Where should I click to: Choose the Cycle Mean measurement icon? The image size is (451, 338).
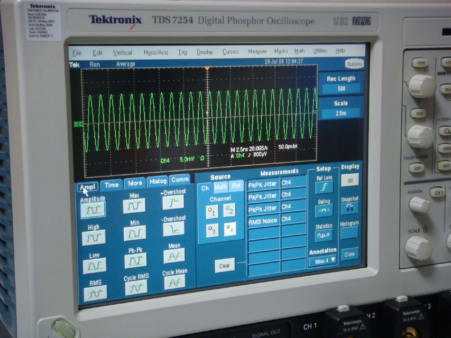tap(175, 283)
